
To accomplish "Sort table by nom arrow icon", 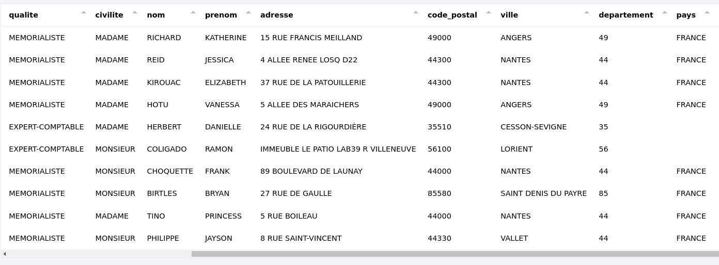I will [x=193, y=12].
